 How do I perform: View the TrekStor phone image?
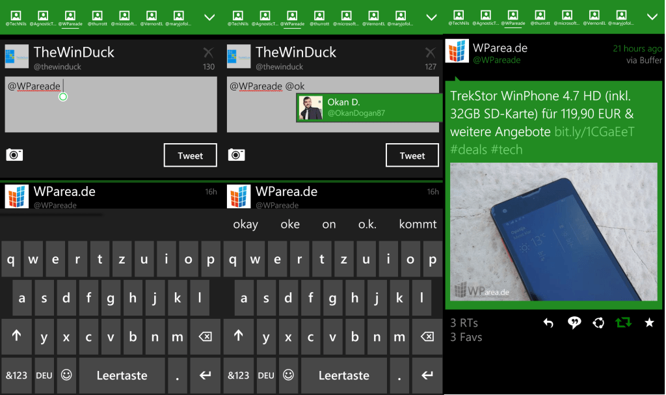click(553, 232)
